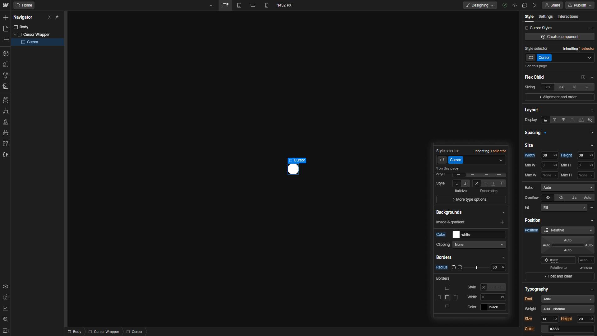This screenshot has width=597, height=336.
Task: Open the Position Relative dropdown
Action: click(x=567, y=230)
